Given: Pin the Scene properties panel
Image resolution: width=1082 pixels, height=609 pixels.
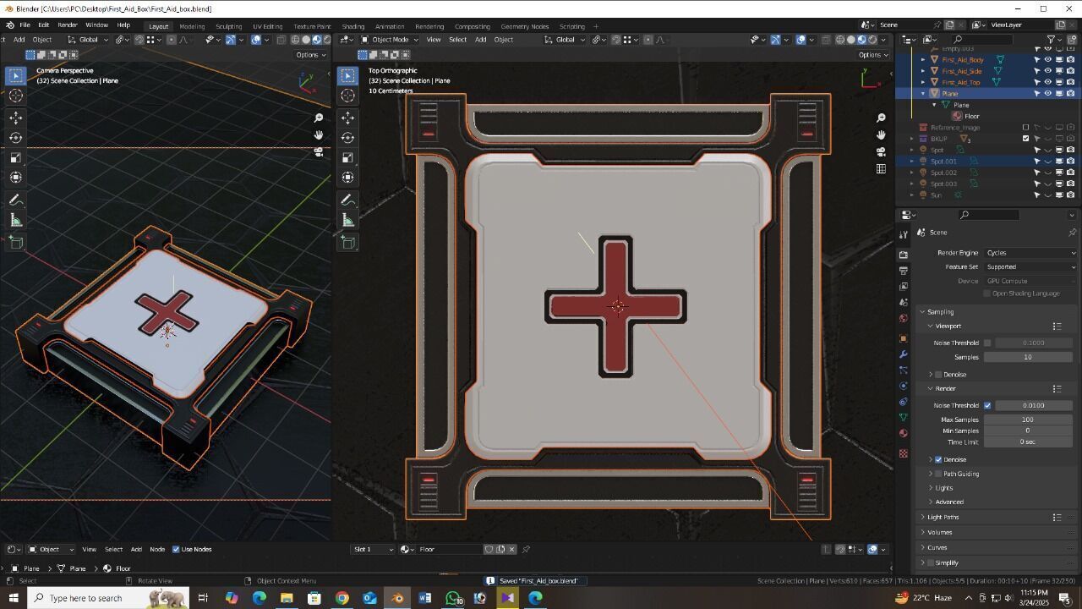Looking at the screenshot, I should pyautogui.click(x=1072, y=232).
